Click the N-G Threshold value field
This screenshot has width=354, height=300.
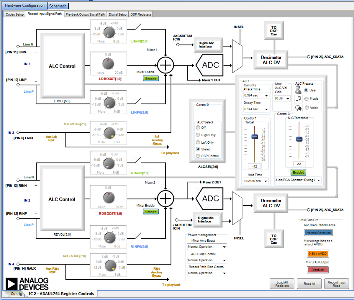299,164
